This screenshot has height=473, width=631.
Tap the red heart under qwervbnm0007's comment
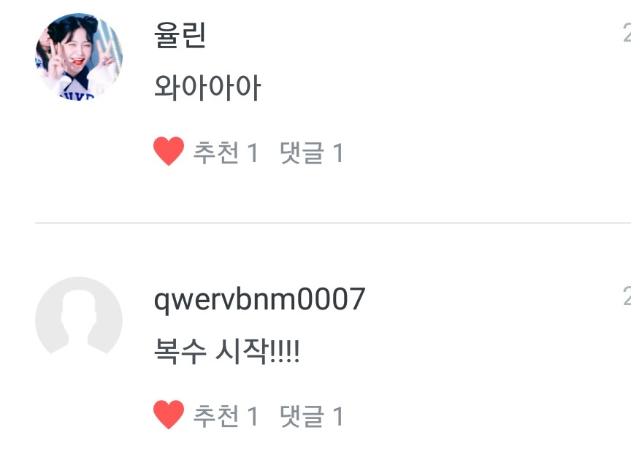pyautogui.click(x=169, y=415)
